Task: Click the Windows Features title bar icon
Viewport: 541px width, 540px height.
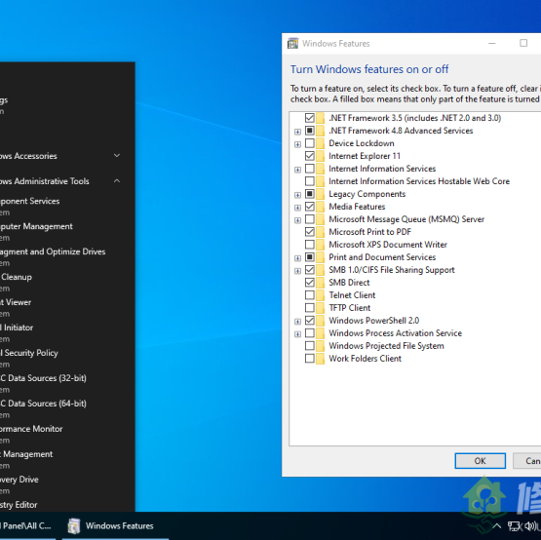Action: [x=293, y=44]
